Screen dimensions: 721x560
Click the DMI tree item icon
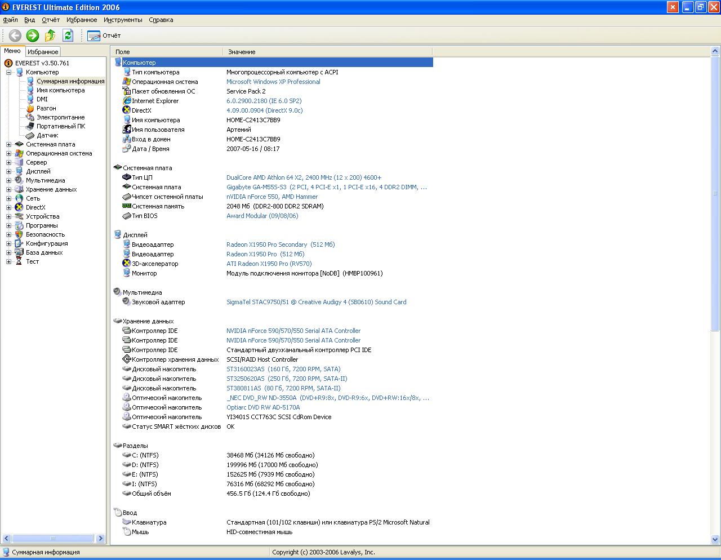coord(30,99)
